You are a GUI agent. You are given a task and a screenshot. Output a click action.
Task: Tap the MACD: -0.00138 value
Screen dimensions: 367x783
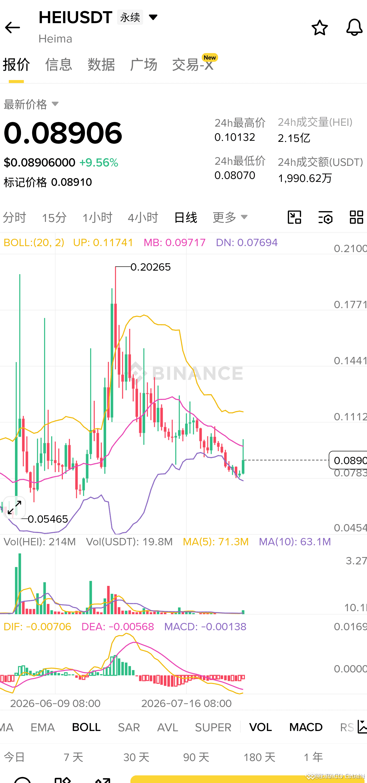205,627
